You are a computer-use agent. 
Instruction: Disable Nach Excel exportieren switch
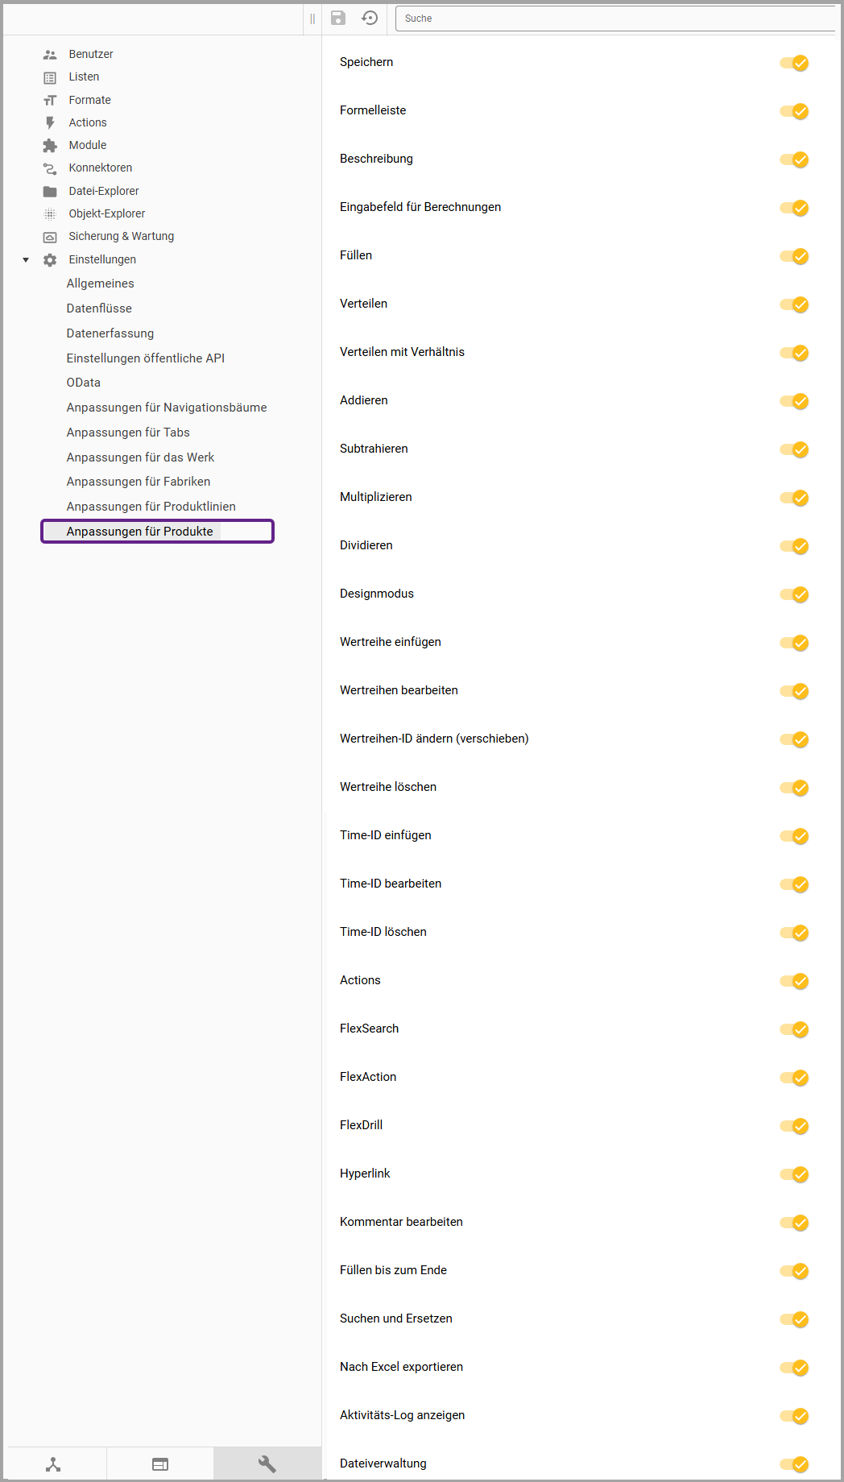[x=794, y=1368]
